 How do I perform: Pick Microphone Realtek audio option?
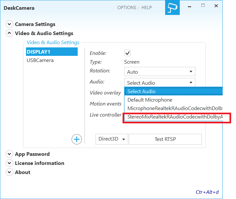(175, 108)
